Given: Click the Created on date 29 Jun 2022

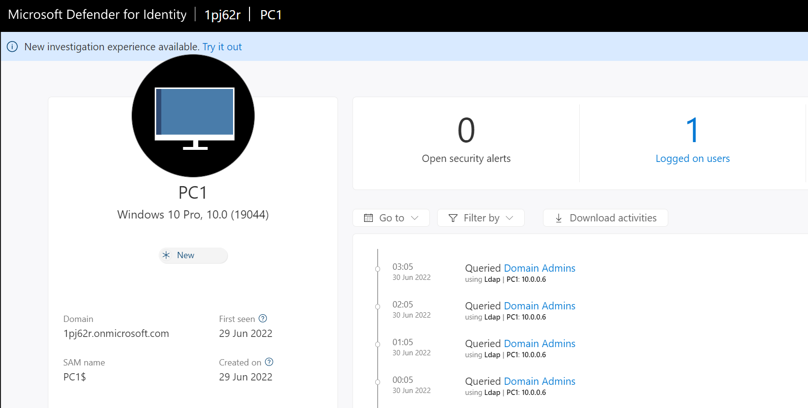Looking at the screenshot, I should tap(246, 377).
